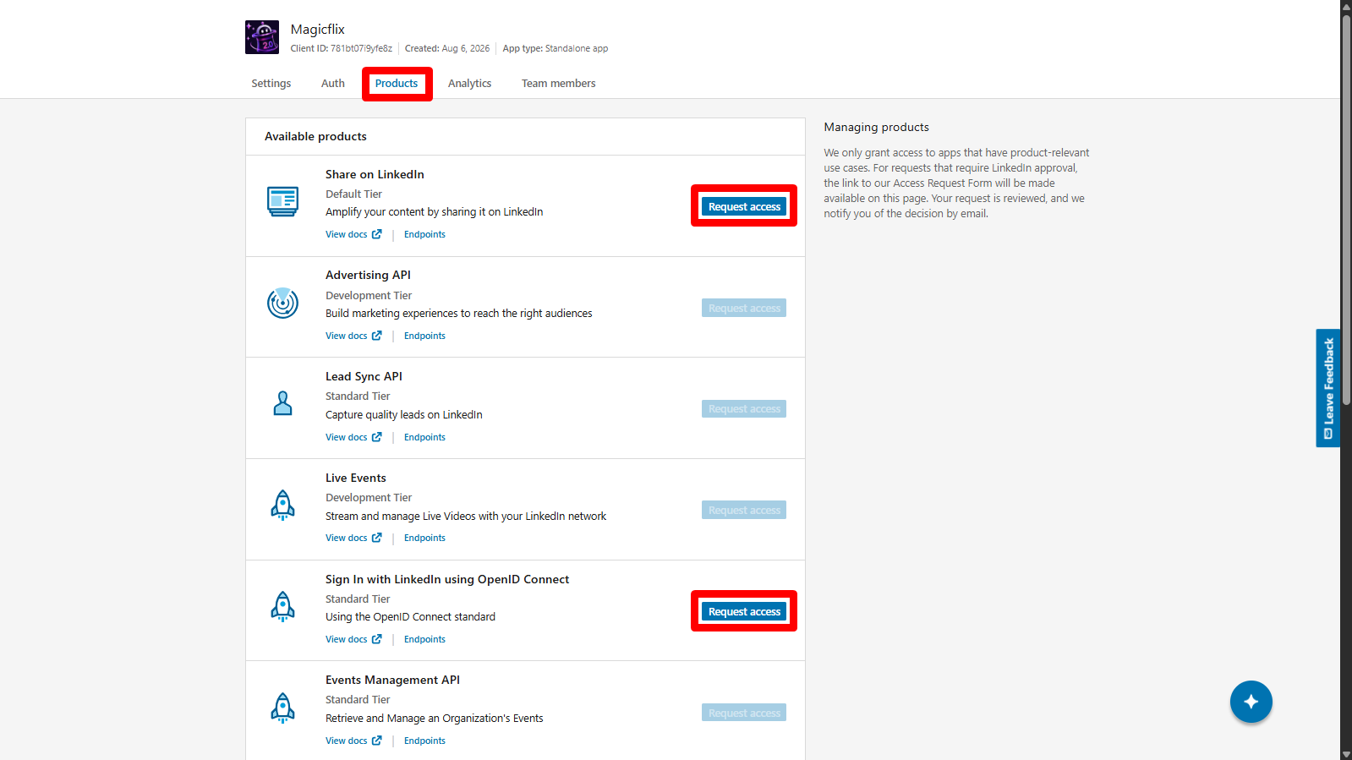Viewport: 1352px width, 760px height.
Task: Click the 'Lead Sync API' product title
Action: pos(364,376)
